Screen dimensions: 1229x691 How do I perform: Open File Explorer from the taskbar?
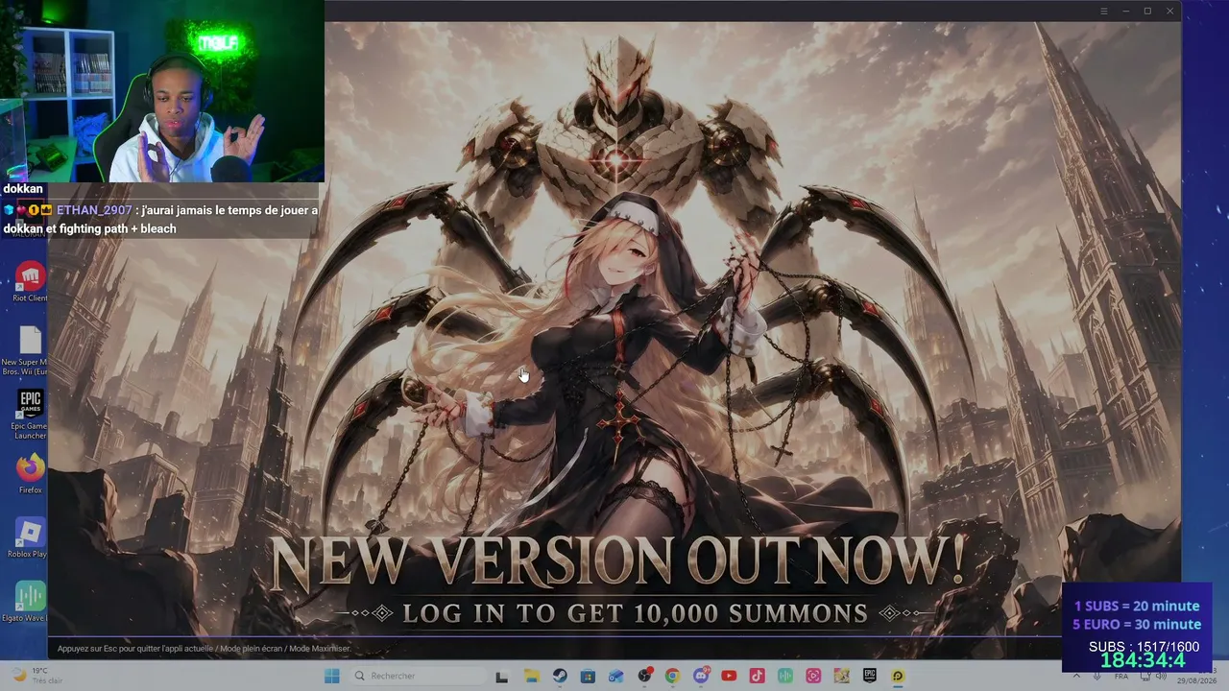531,677
